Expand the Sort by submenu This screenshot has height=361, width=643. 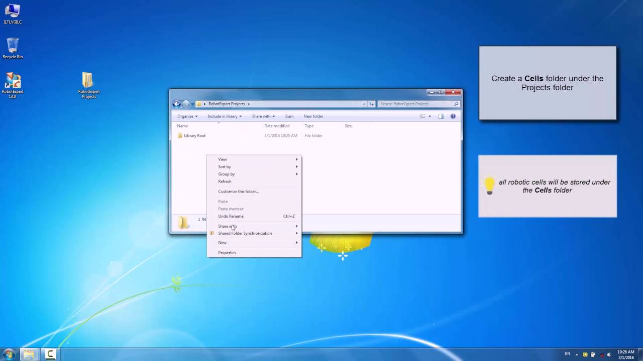[x=254, y=166]
